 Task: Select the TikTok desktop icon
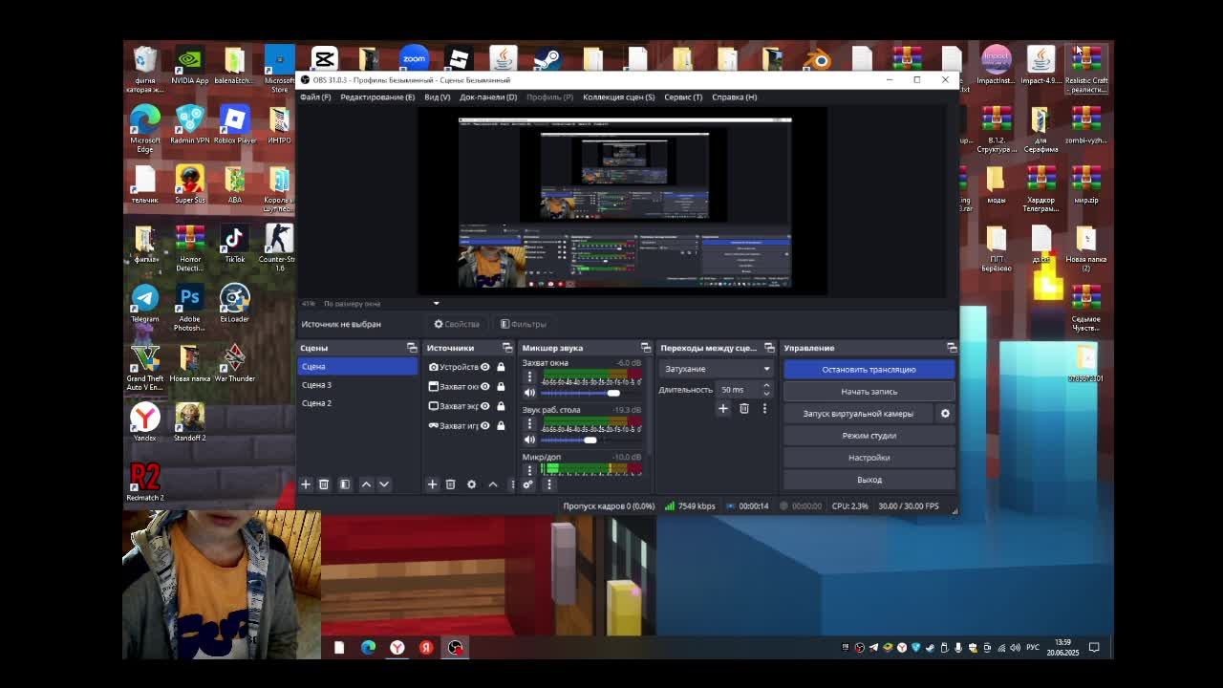pyautogui.click(x=234, y=244)
